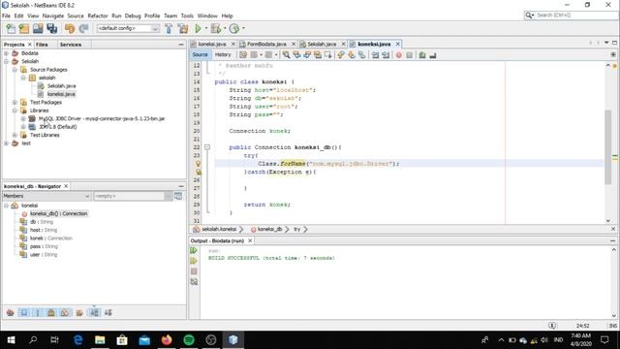The height and width of the screenshot is (349, 620).
Task: Click the editor Find Selection magnifier icon
Action: tap(286, 55)
